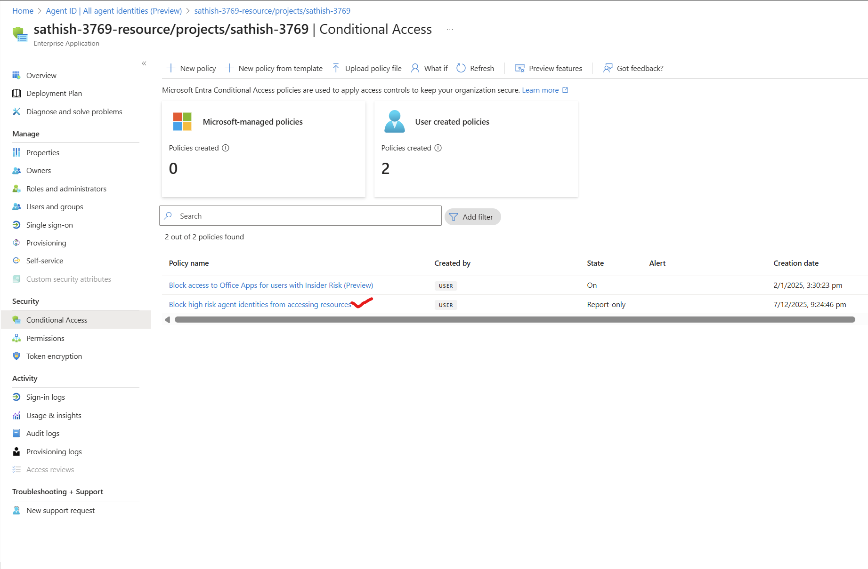Image resolution: width=868 pixels, height=569 pixels.
Task: Click the Add filter button
Action: tap(472, 217)
